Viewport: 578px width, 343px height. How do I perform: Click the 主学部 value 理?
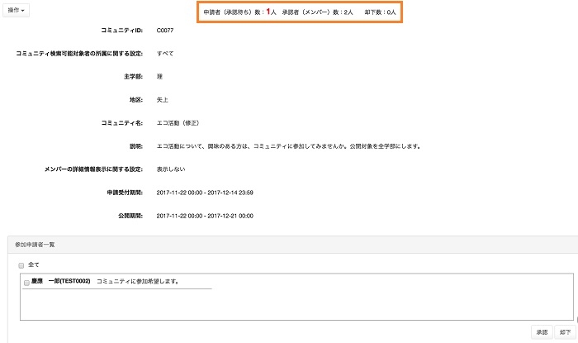tap(159, 77)
